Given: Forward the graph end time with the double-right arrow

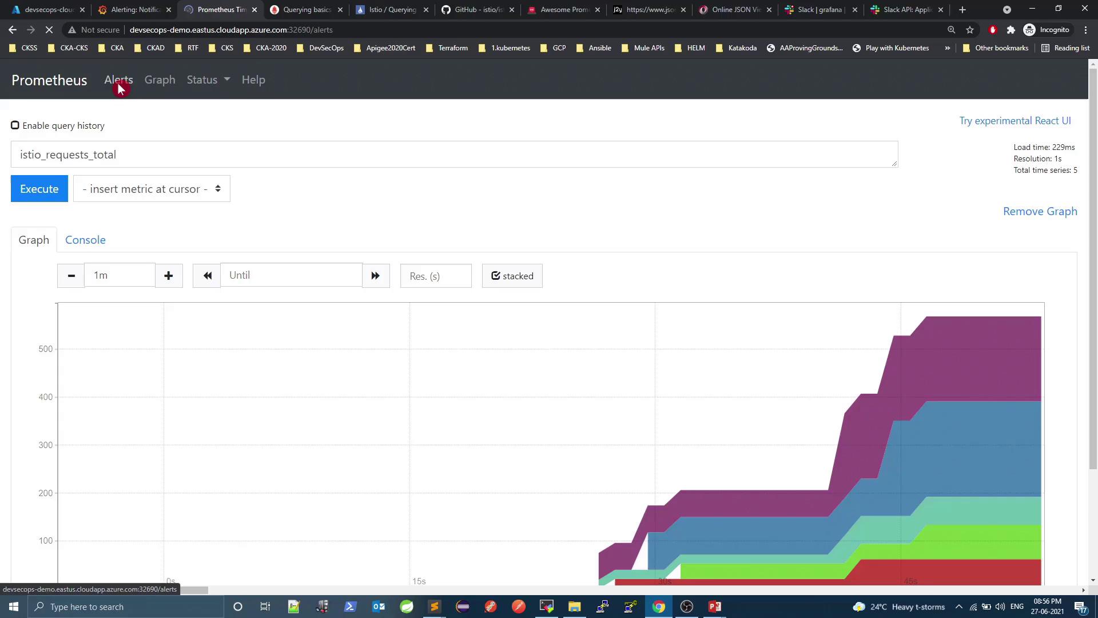Looking at the screenshot, I should pos(375,276).
